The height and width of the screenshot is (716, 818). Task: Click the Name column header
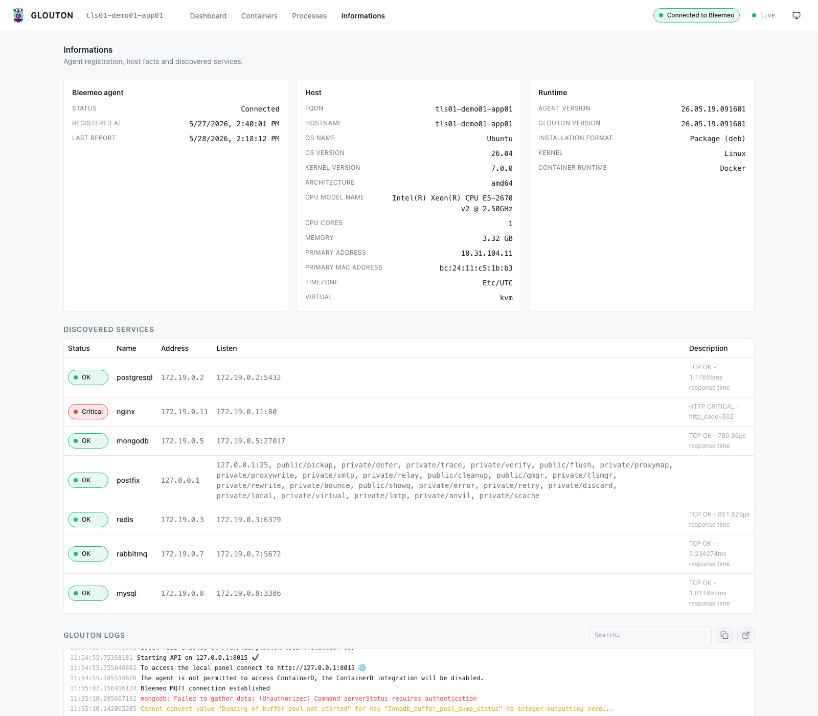coord(126,348)
